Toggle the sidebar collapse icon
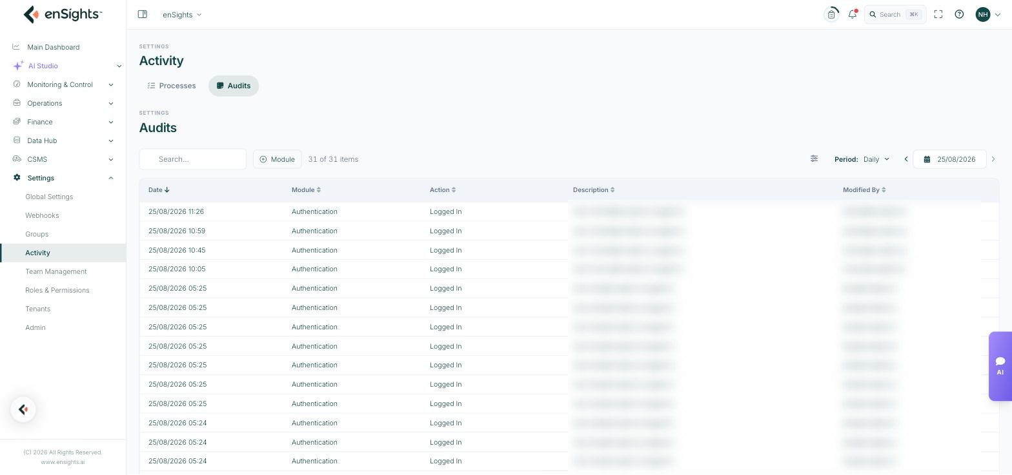The height and width of the screenshot is (475, 1012). 143,14
